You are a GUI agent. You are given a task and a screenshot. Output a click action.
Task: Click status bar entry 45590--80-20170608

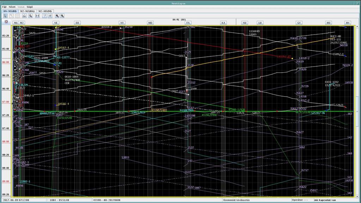coord(106,200)
